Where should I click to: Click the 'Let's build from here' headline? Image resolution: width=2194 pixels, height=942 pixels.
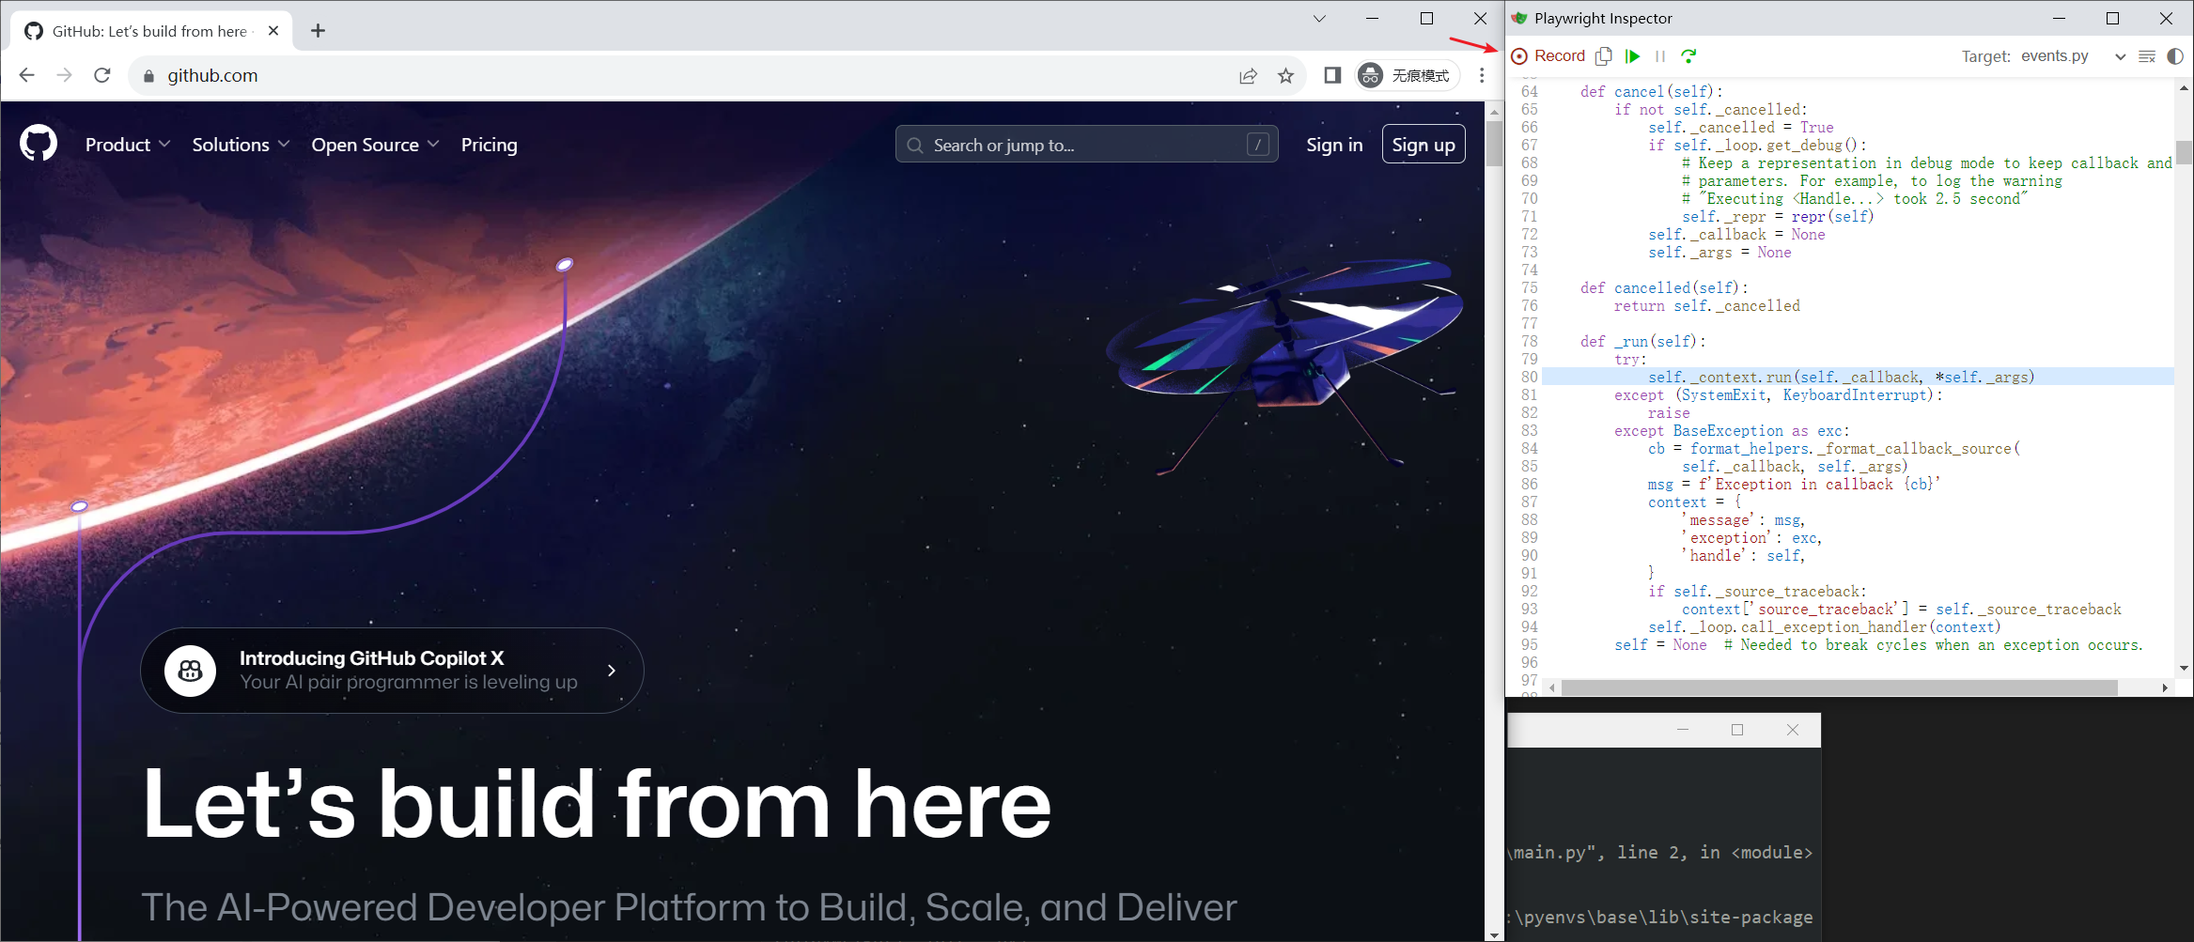597,804
